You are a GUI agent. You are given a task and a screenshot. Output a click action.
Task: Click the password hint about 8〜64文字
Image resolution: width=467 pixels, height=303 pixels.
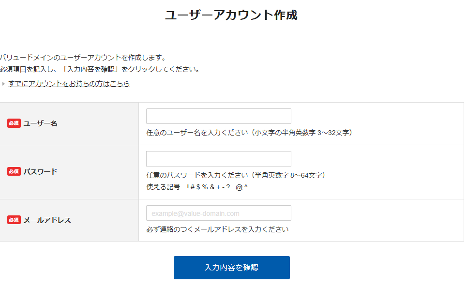coord(236,175)
